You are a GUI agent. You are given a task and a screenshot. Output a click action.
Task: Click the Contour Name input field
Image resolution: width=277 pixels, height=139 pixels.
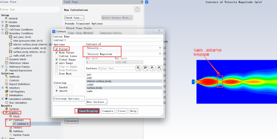point(107,40)
